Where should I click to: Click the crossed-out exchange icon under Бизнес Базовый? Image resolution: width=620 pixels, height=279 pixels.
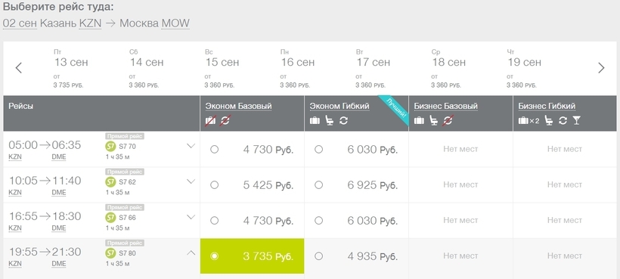(448, 120)
